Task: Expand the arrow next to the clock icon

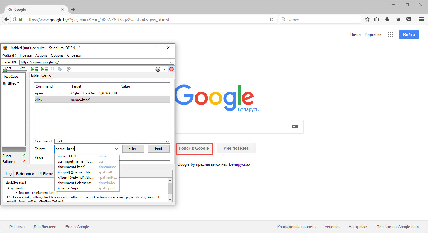Action: (164, 69)
